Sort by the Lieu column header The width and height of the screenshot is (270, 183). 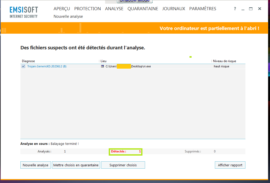tap(104, 61)
